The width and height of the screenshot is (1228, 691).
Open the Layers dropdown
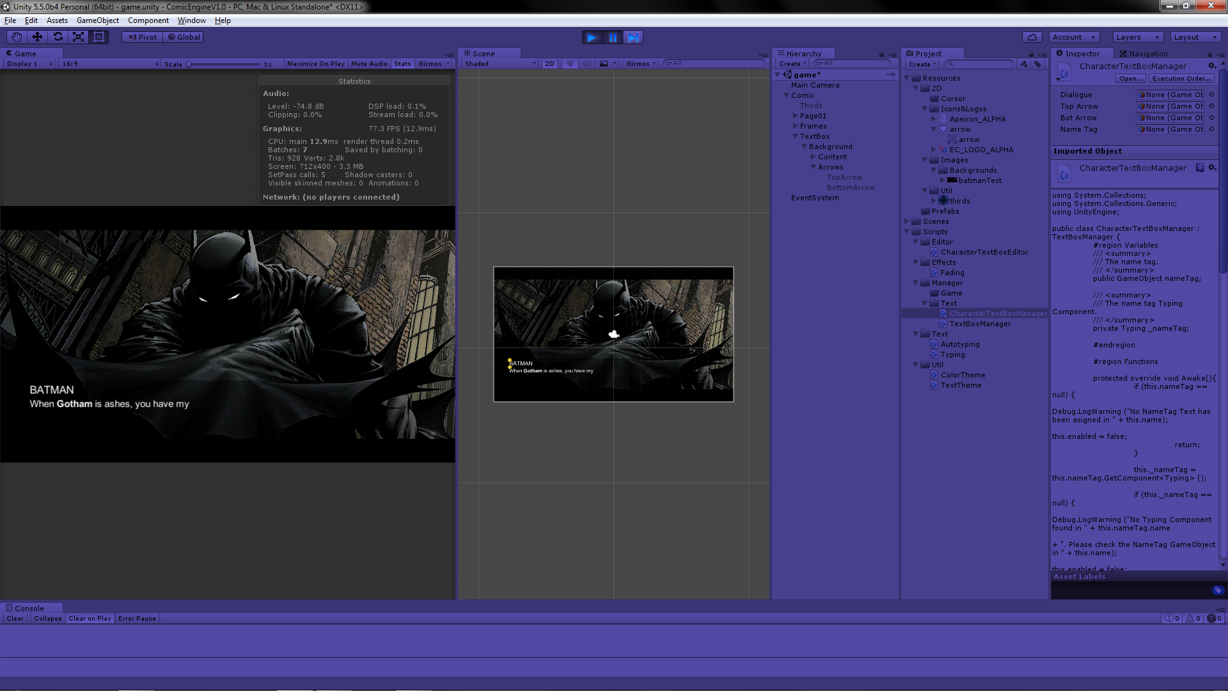tap(1138, 37)
